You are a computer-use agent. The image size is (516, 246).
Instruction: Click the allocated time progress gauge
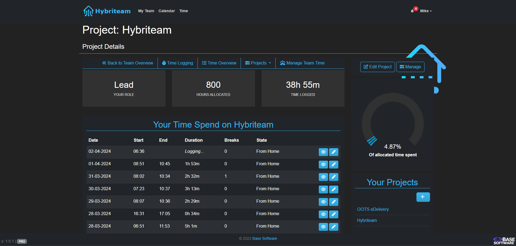click(393, 125)
